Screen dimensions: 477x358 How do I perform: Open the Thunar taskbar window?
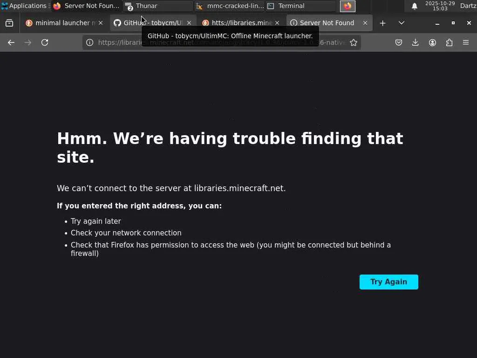[158, 6]
